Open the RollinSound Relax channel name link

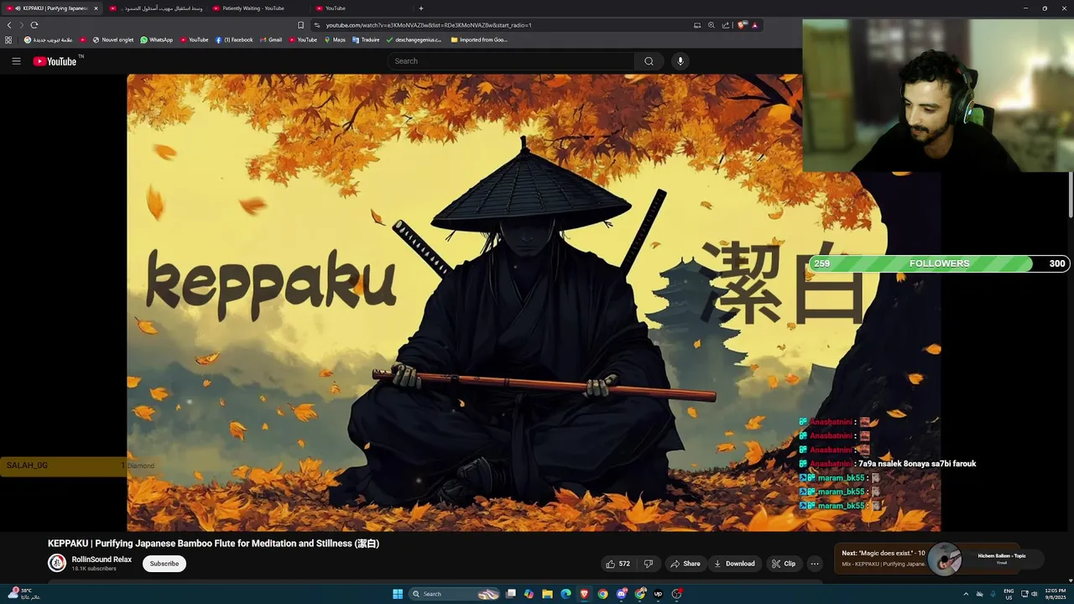click(102, 560)
